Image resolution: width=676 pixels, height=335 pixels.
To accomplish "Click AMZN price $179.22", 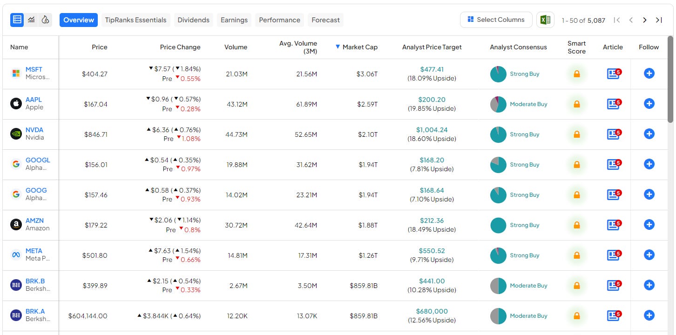I will (96, 225).
